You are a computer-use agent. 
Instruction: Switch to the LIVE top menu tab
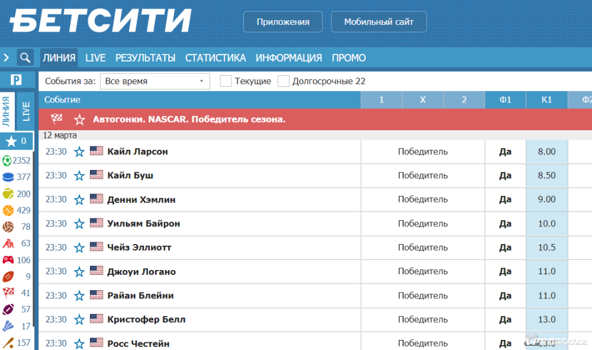pyautogui.click(x=95, y=58)
